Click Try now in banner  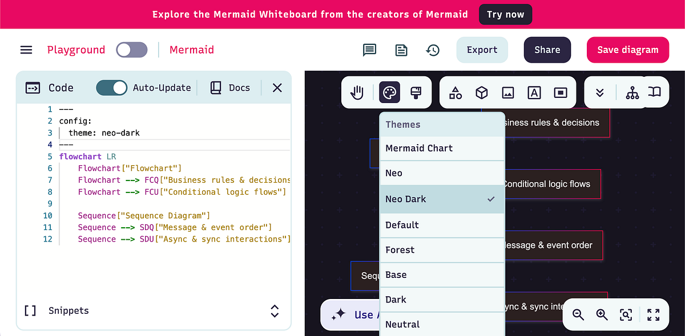point(506,15)
